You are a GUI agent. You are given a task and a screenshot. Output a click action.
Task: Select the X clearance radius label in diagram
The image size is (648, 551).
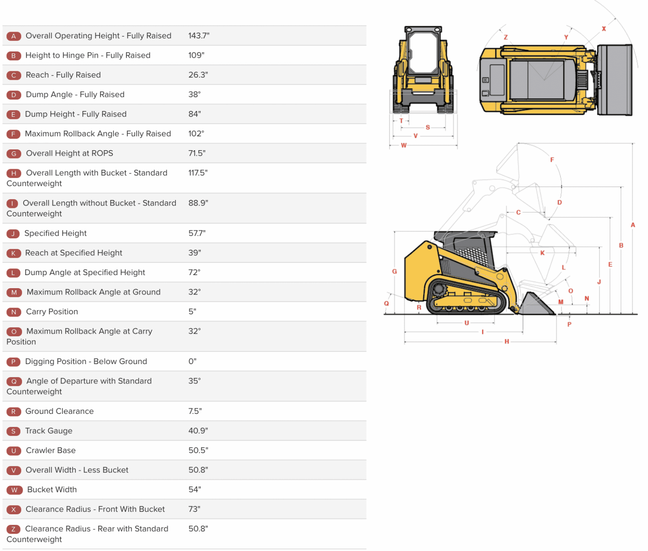(x=603, y=28)
